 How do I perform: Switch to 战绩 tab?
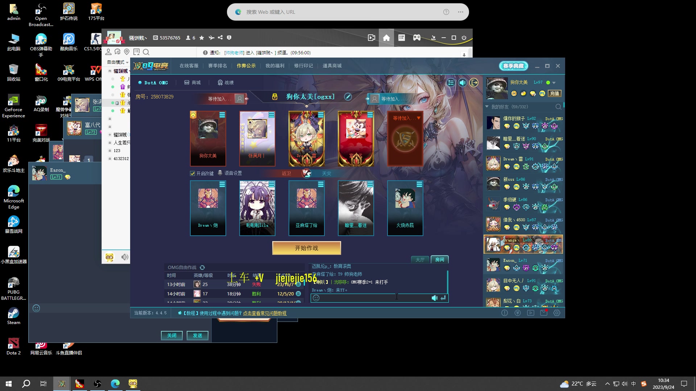coord(225,83)
